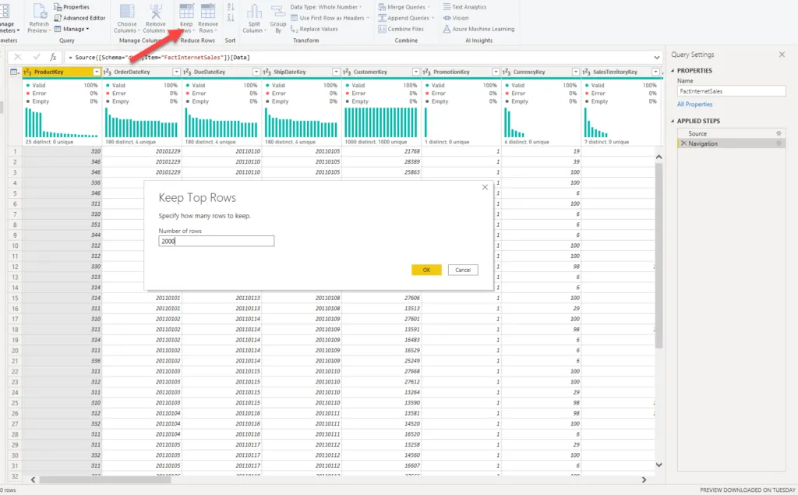Click the Group By icon

pyautogui.click(x=277, y=11)
